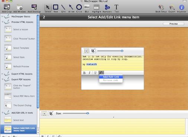Image resolution: width=188 pixels, height=137 pixels.
Task: Expand the MacSnapper Basics chapter triangle
Action: click(x=2, y=16)
